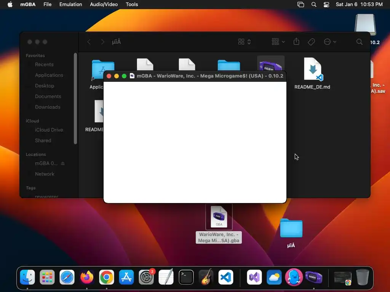Viewport: 390px width, 292px height.
Task: Click the Share icon in Finder toolbar
Action: coord(296,42)
